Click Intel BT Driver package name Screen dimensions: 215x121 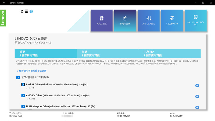57,84
